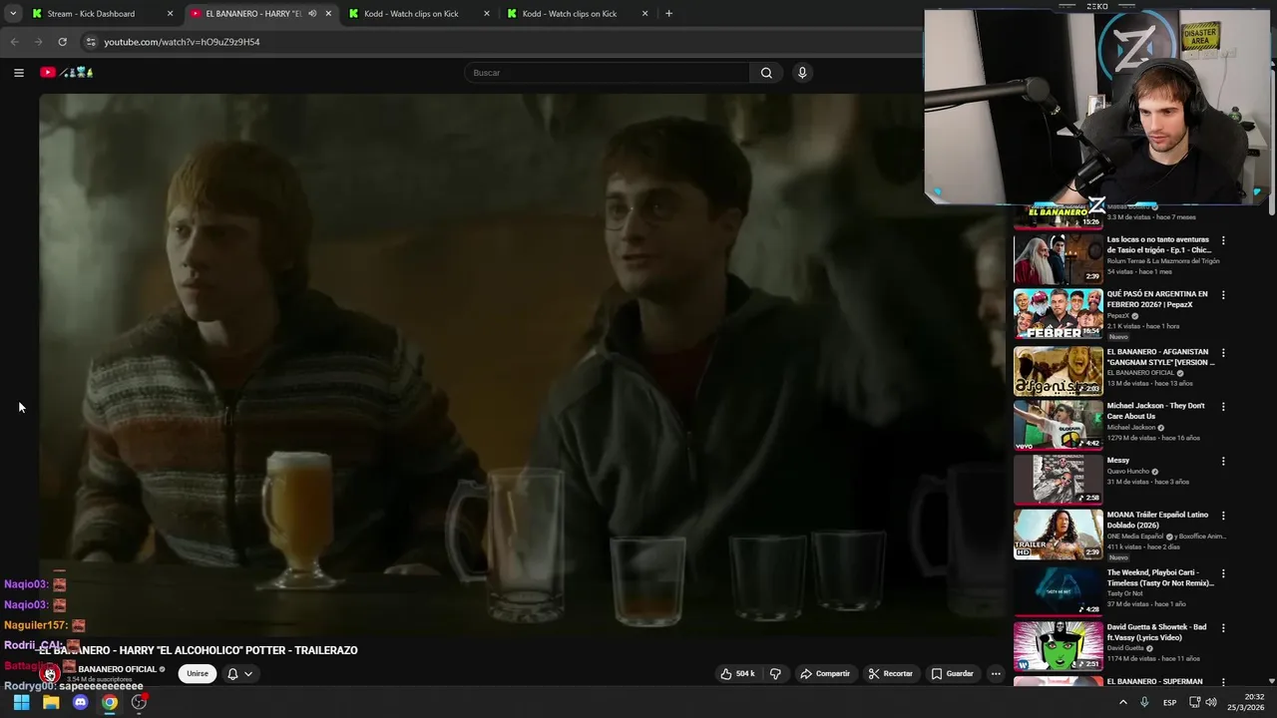Screen dimensions: 1277x718
Task: Open The Weeknd Timeless video thumbnail
Action: pyautogui.click(x=1059, y=591)
